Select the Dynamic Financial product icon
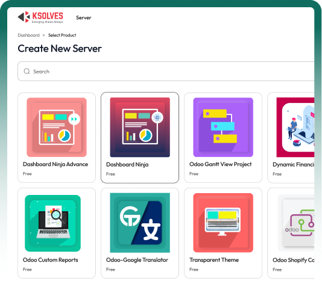Screen dimensions: 322x290 click(x=295, y=128)
